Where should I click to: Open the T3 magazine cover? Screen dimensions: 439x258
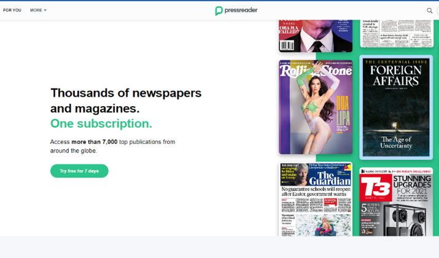(x=396, y=201)
